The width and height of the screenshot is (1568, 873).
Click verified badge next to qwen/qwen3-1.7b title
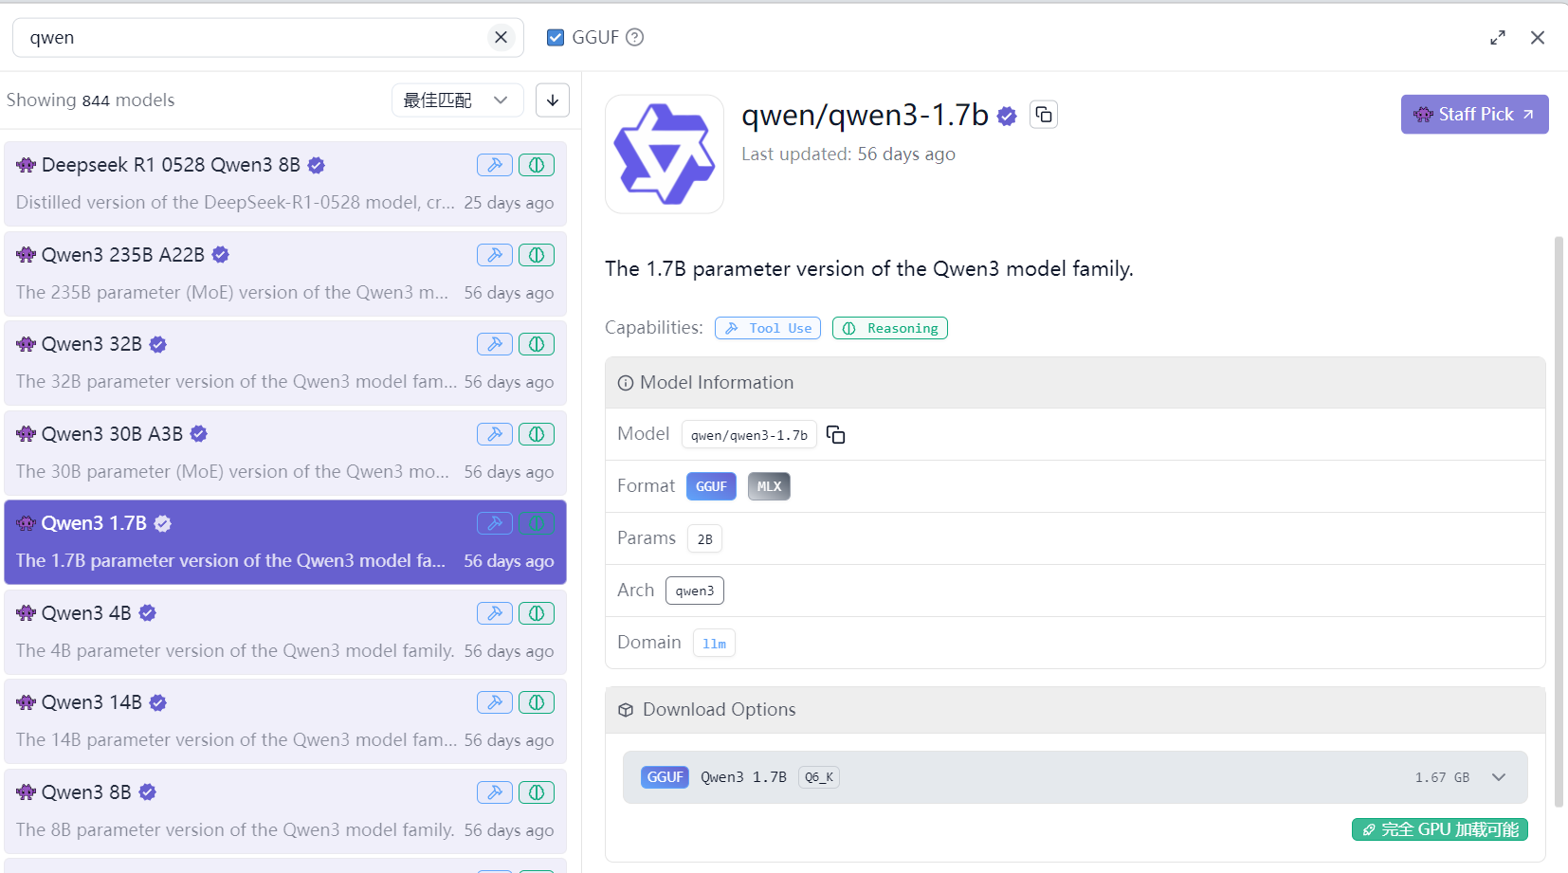(1007, 116)
